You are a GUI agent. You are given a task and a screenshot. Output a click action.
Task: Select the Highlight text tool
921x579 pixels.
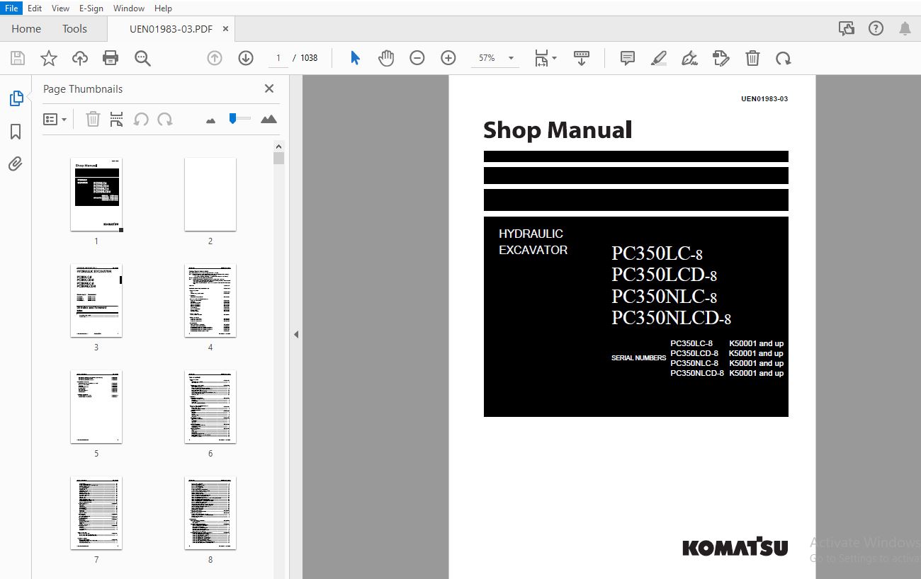click(x=659, y=58)
